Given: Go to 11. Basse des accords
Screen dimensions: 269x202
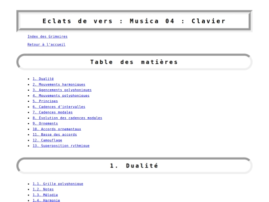Looking at the screenshot, I should [55, 135].
